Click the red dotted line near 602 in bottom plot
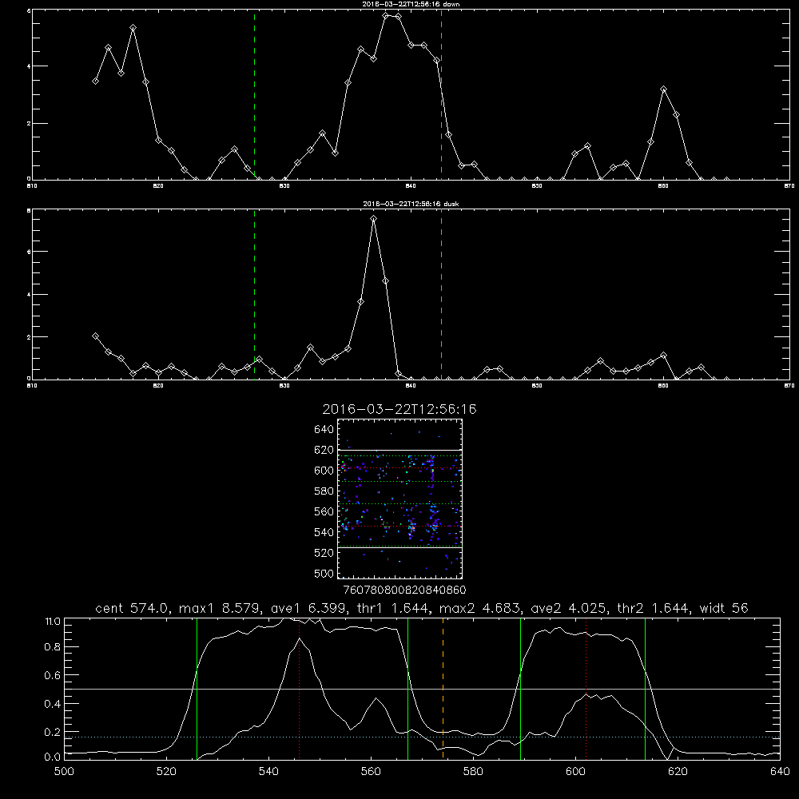Image resolution: width=799 pixels, height=799 pixels. (x=586, y=689)
